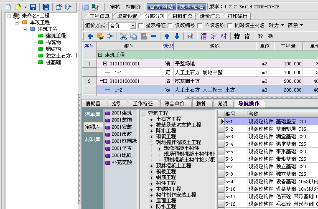Click the move up arrow icon
This screenshot has width=318, height=209.
point(167,36)
